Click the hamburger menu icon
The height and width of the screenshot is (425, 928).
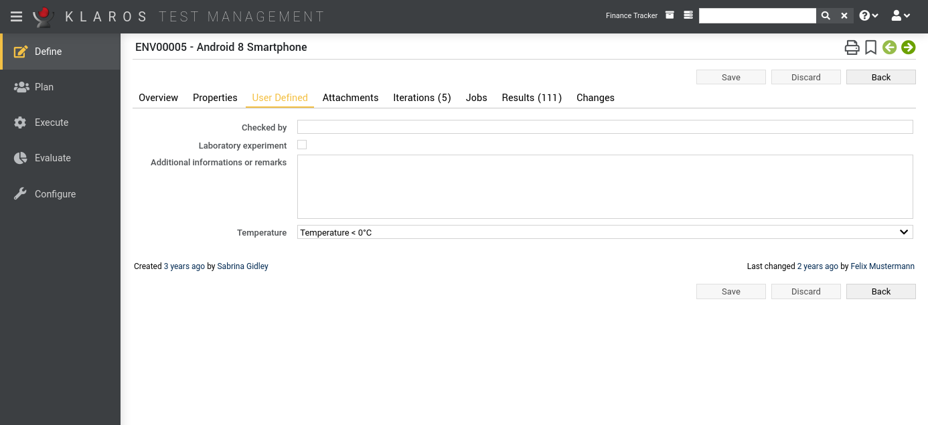coord(17,17)
